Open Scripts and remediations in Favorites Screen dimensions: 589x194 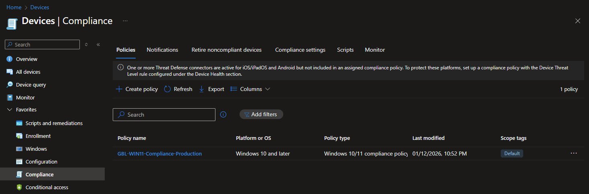click(x=54, y=123)
